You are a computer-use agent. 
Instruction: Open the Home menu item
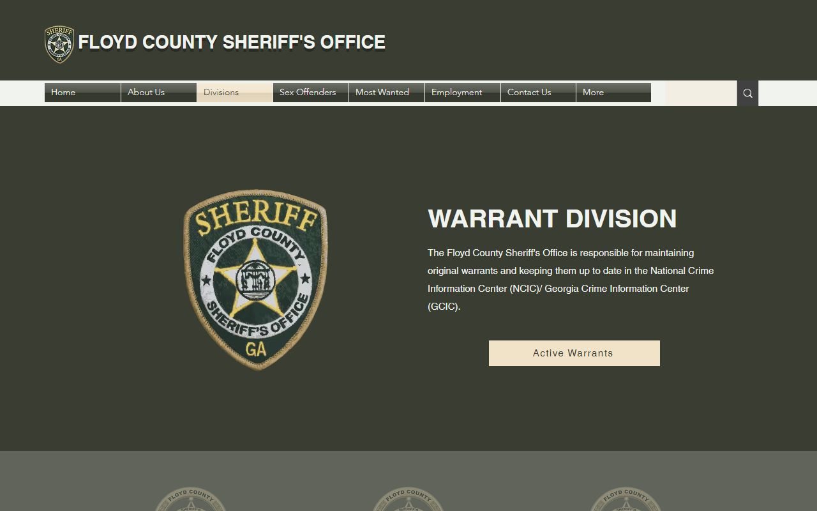(82, 93)
